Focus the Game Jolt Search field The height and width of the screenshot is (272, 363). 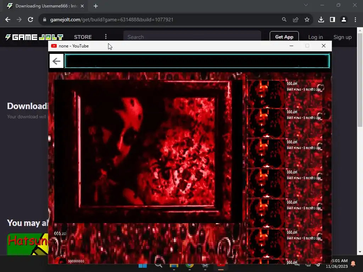[192, 36]
